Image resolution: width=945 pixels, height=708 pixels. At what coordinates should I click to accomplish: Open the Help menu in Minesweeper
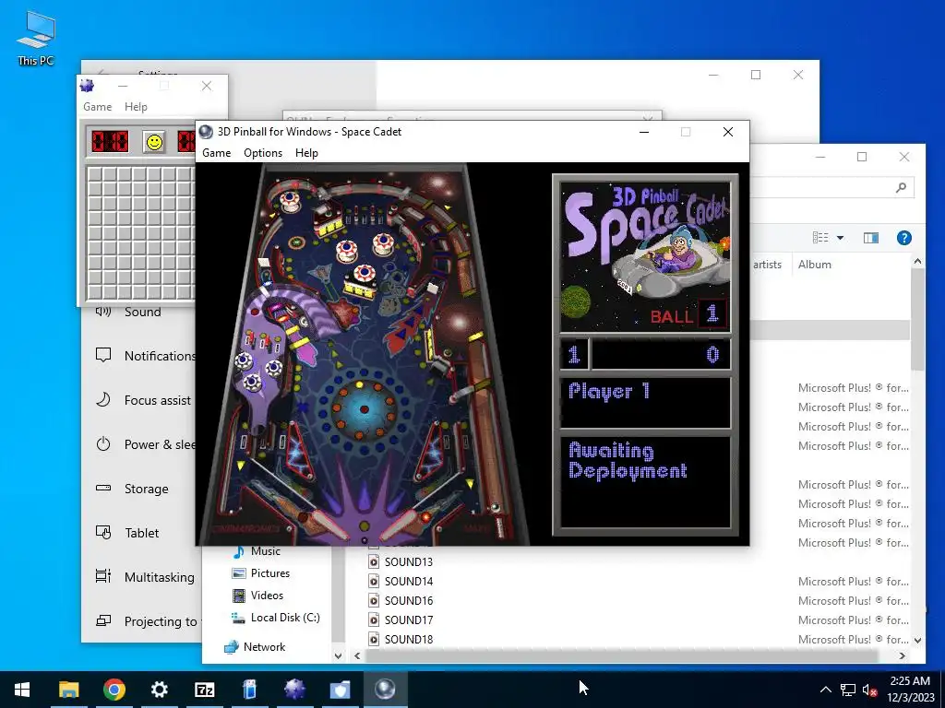(136, 107)
